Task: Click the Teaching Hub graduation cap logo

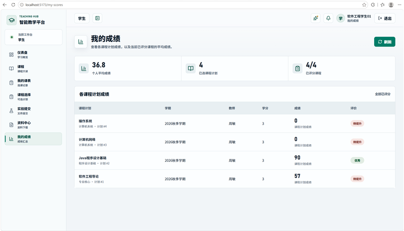Action: click(12, 20)
